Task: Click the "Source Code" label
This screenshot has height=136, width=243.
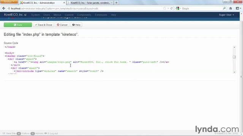Action: pos(11,43)
